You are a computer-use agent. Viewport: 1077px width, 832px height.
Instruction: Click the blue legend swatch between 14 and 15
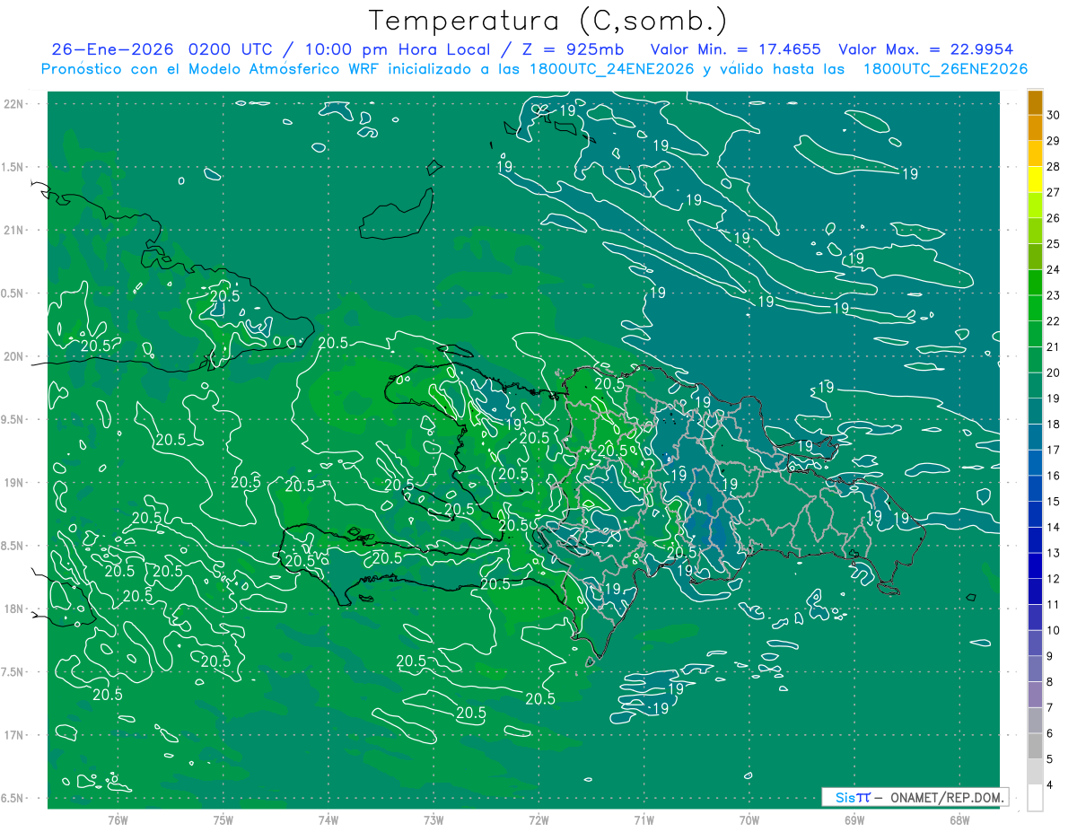click(1035, 514)
